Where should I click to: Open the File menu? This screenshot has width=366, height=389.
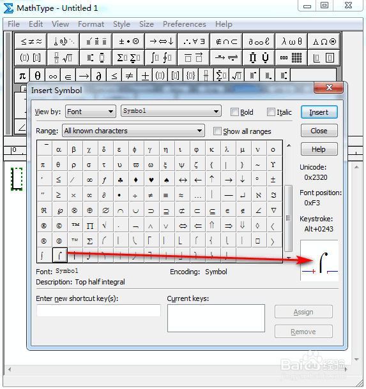coord(13,24)
